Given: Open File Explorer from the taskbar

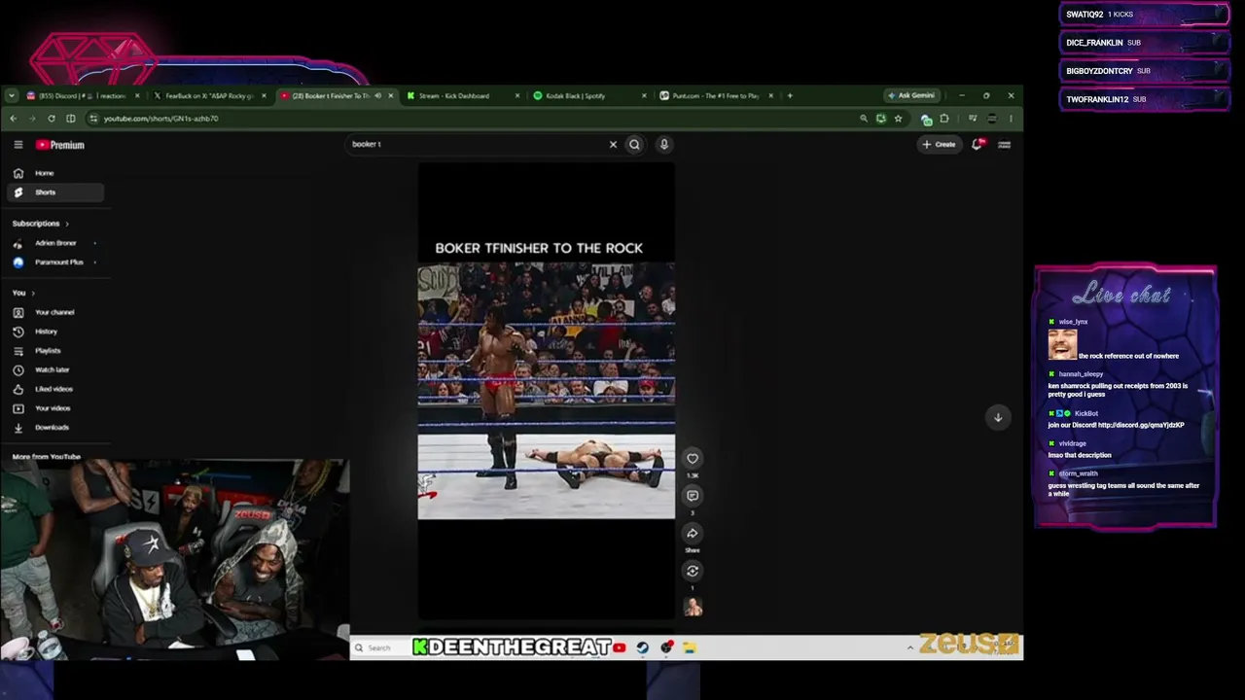Looking at the screenshot, I should pos(690,647).
